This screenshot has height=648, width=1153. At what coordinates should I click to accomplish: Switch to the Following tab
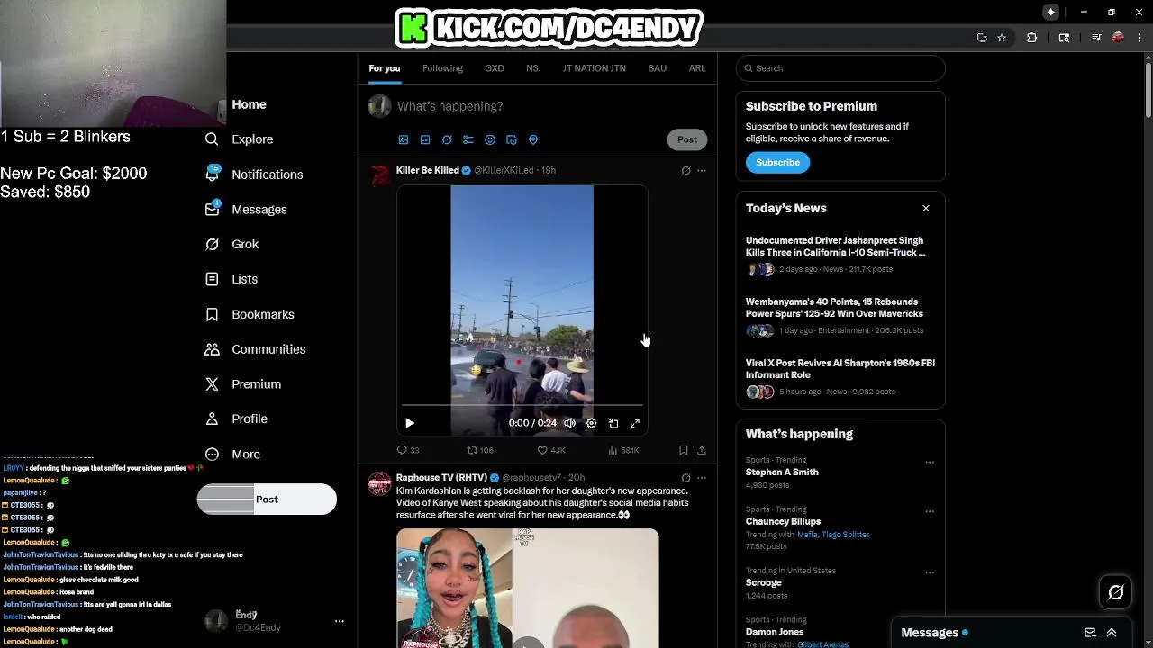pyautogui.click(x=442, y=68)
